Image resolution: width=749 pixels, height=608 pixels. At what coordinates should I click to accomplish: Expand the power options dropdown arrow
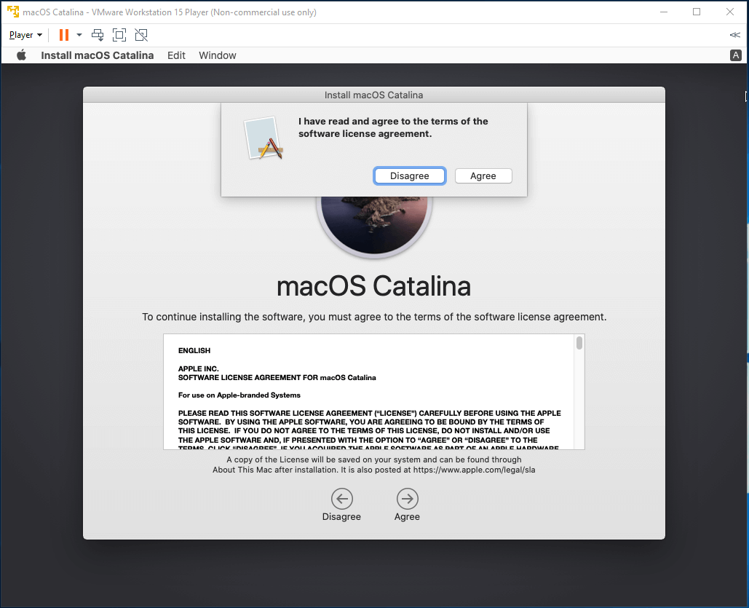click(79, 35)
